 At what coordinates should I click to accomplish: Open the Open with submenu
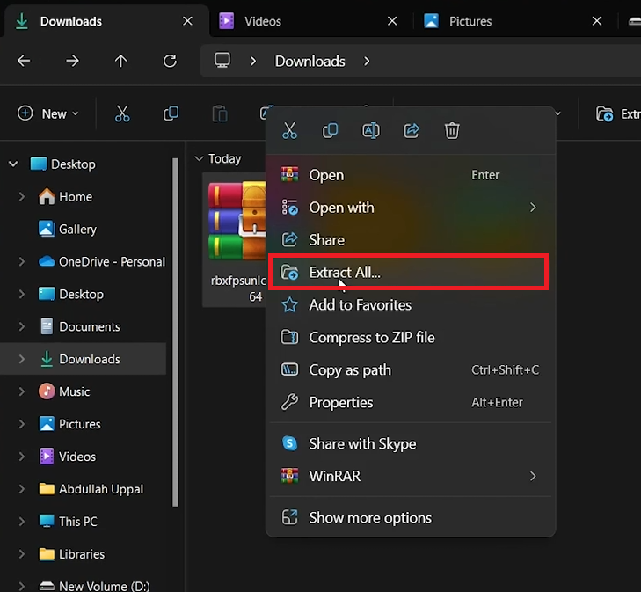coord(410,208)
